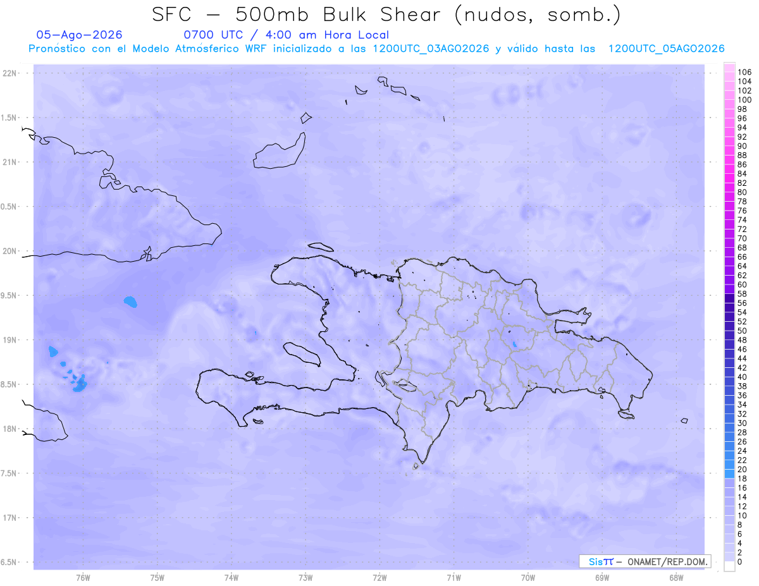
Task: Click the '17N' latitude label
Action: [10, 518]
